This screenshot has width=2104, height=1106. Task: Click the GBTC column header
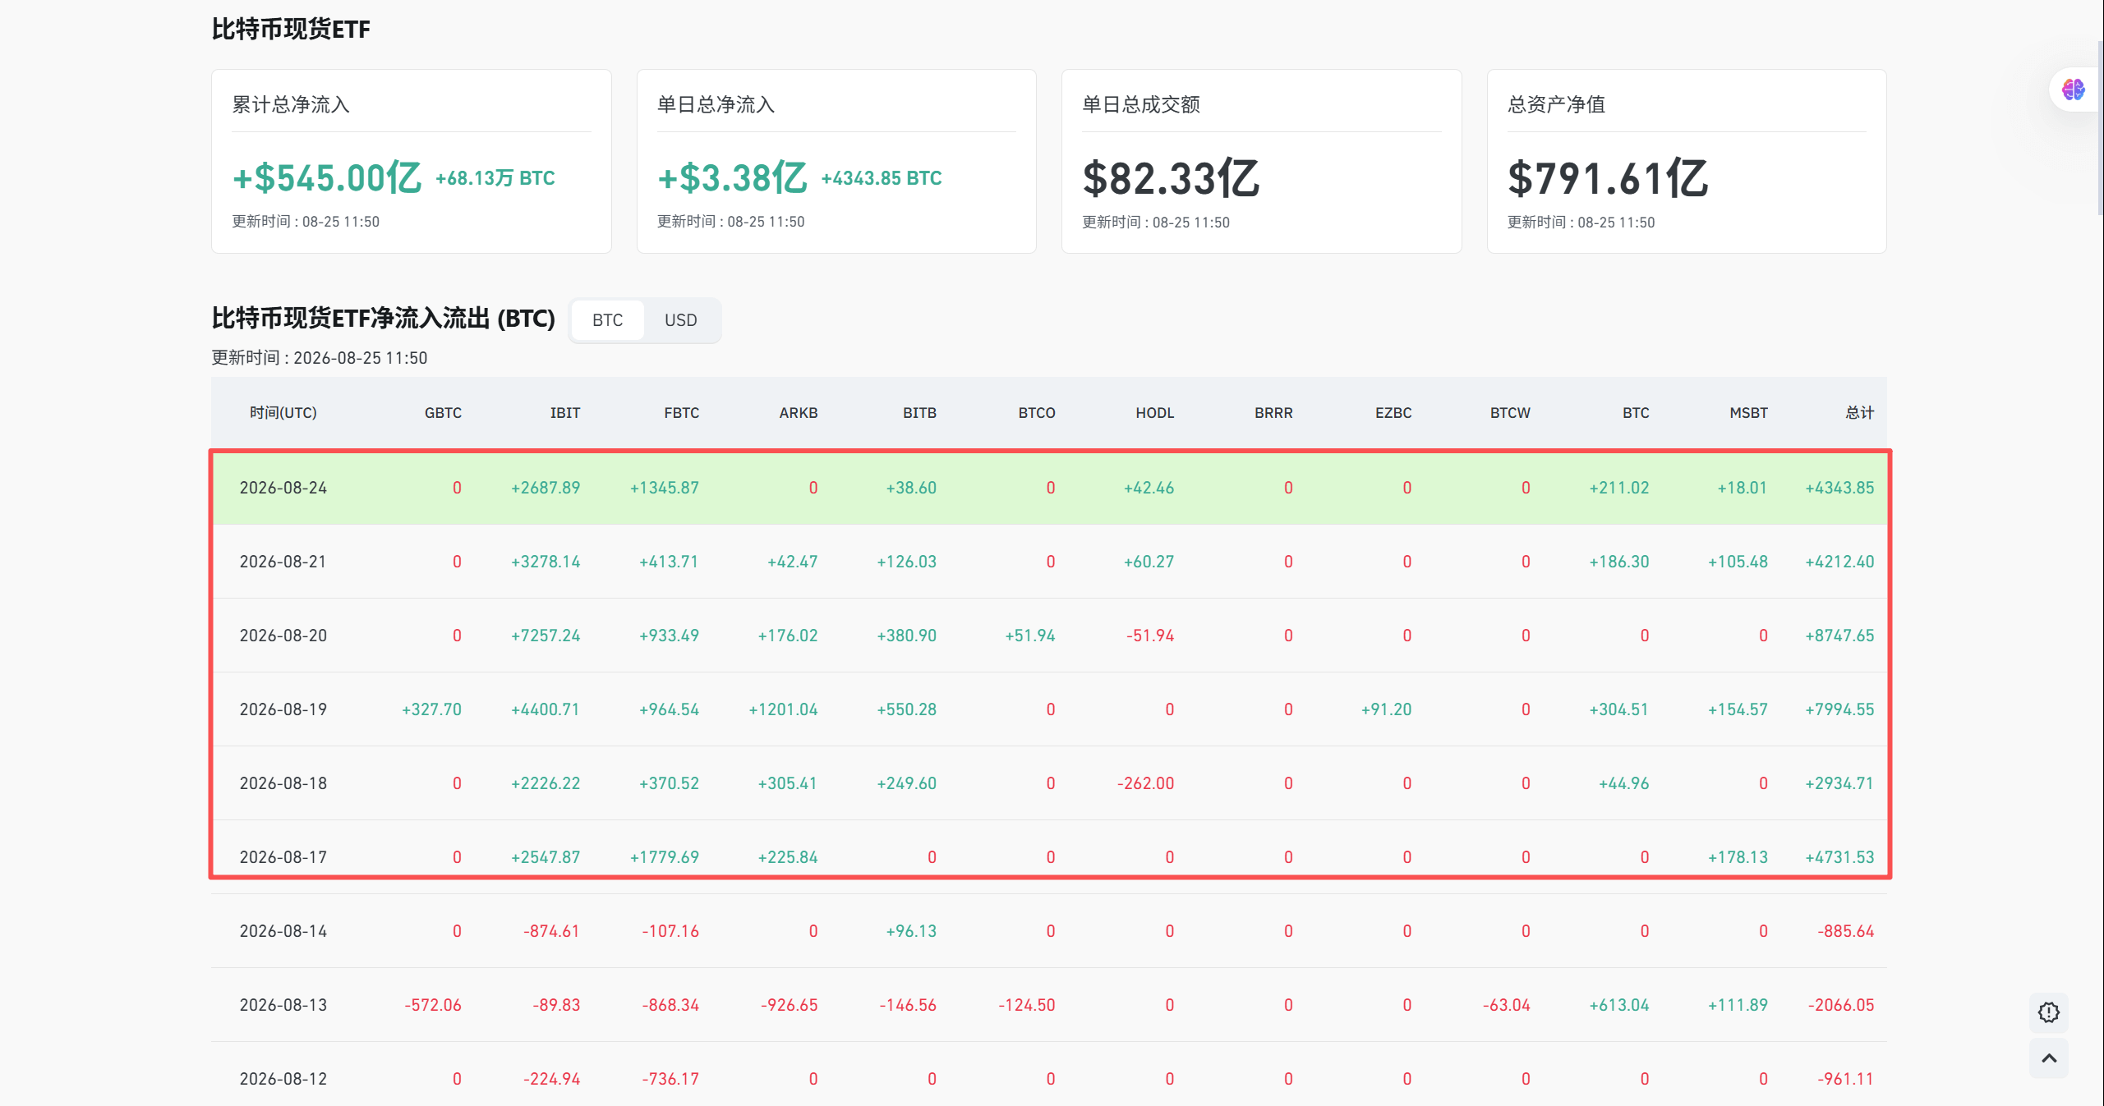[x=443, y=413]
